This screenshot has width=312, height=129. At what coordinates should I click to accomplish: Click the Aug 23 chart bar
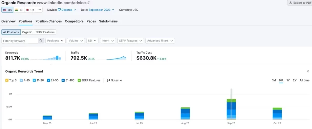[185, 113]
